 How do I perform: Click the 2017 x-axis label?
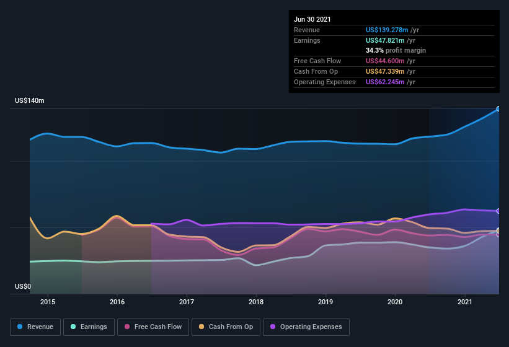[x=187, y=302]
